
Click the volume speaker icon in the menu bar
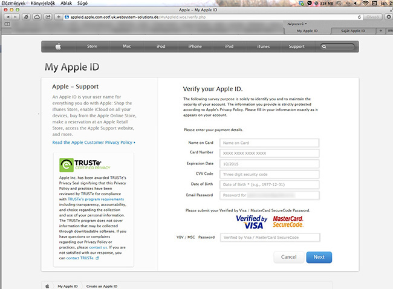tap(356, 3)
